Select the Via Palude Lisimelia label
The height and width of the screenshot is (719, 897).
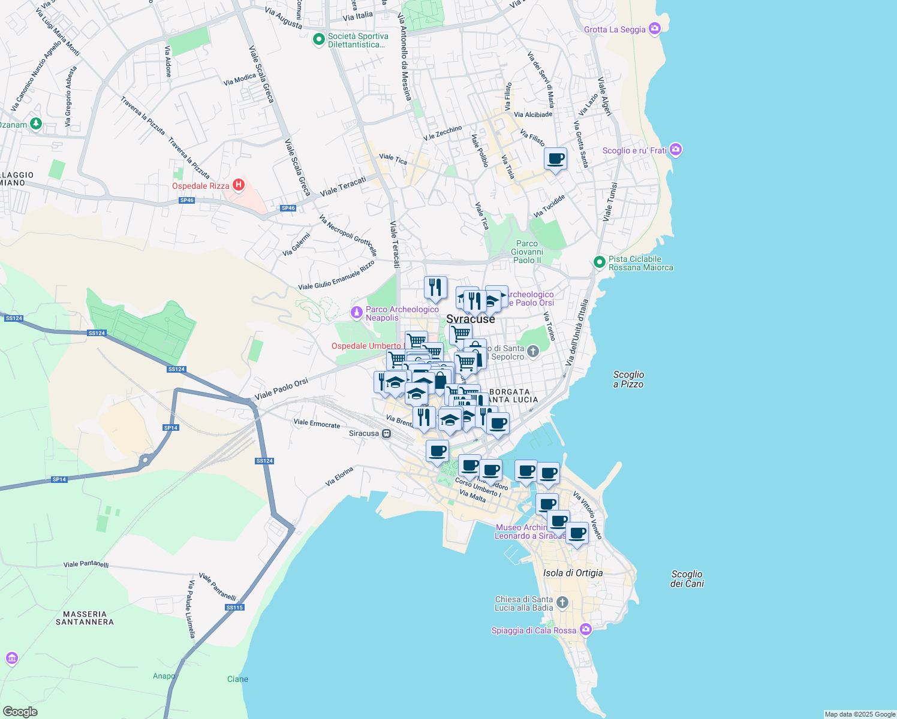pos(191,609)
